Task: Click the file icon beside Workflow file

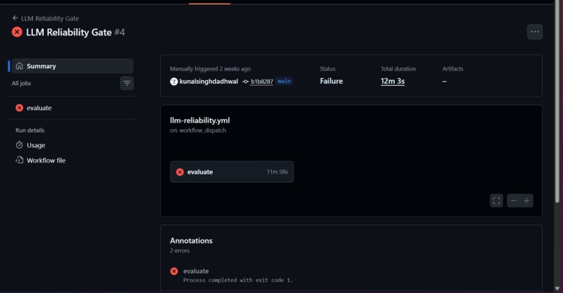Action: [x=20, y=160]
